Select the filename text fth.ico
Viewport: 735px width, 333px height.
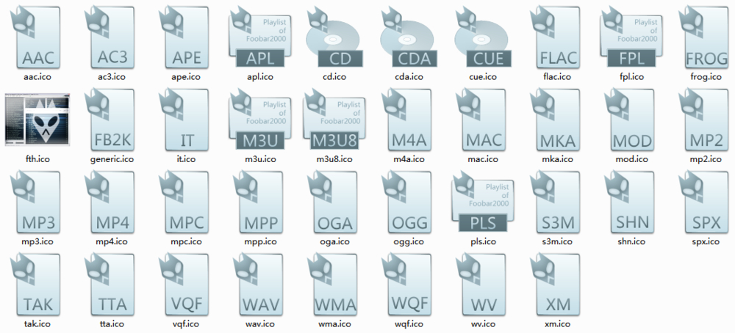37,159
